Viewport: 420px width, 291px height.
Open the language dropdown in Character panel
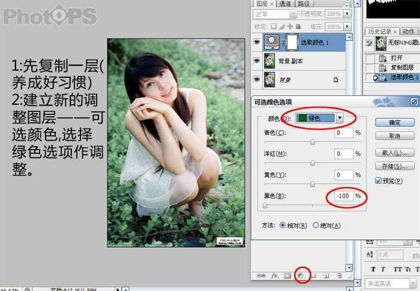(x=391, y=283)
